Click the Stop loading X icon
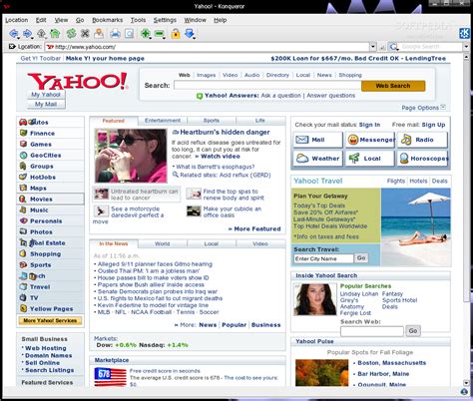The width and height of the screenshot is (473, 401). (x=85, y=33)
